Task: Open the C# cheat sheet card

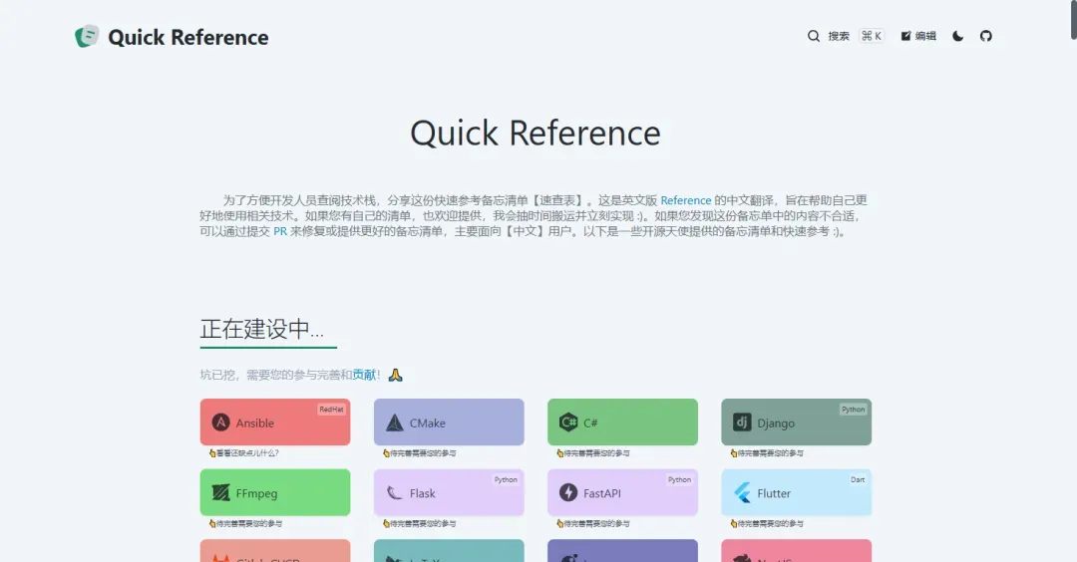Action: 622,422
